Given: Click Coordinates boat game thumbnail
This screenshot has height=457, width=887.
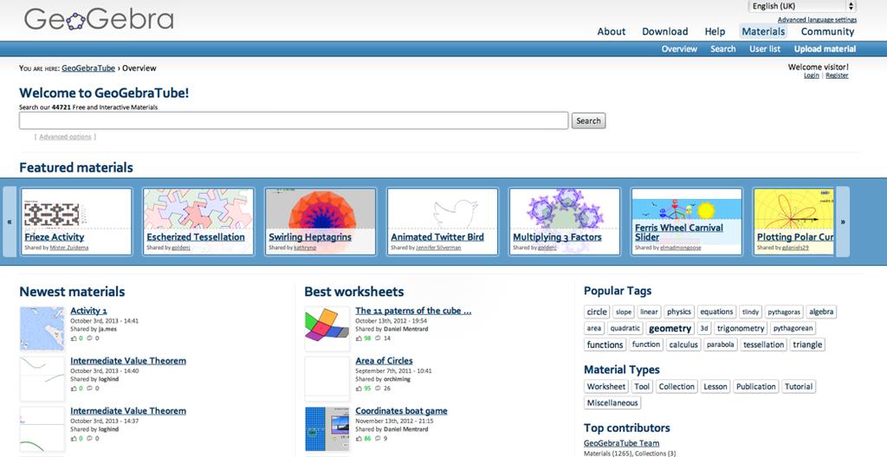Looking at the screenshot, I should pyautogui.click(x=327, y=428).
